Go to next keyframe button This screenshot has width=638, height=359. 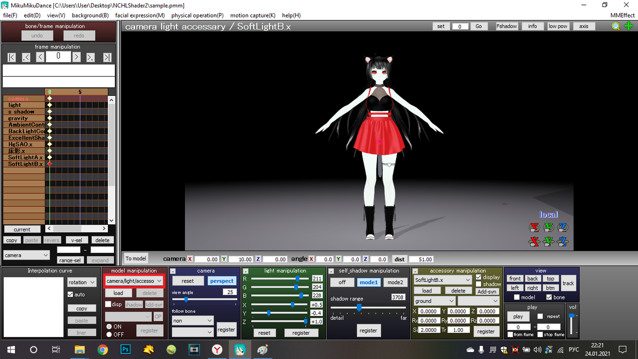[x=90, y=57]
